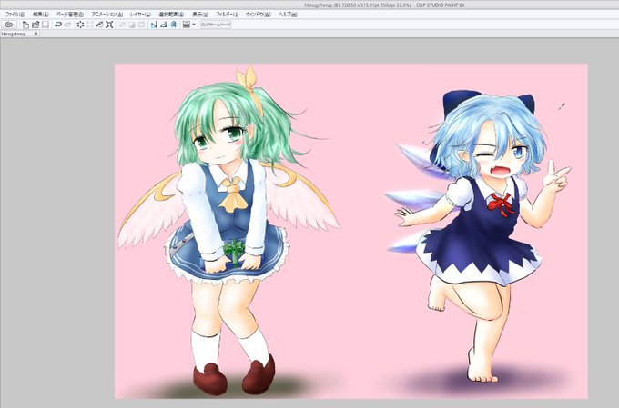
Task: Close the hbnzgrfnmzy document tab
Action: [x=36, y=34]
